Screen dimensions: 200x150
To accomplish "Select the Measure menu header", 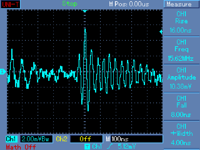I will [181, 4].
